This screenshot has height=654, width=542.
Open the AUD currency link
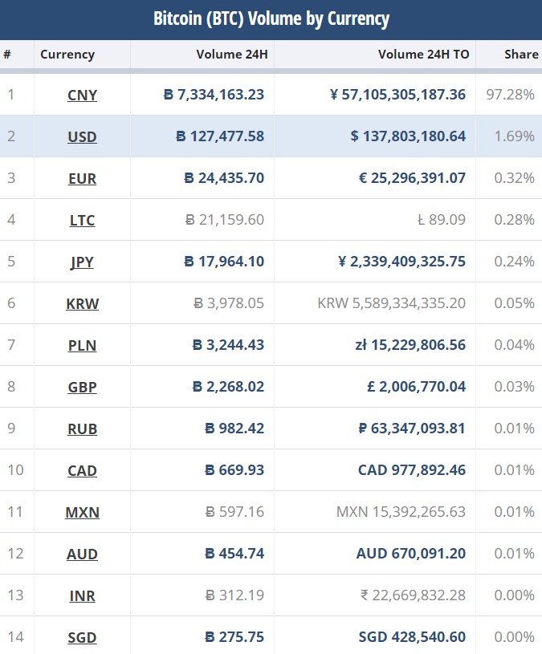click(82, 554)
